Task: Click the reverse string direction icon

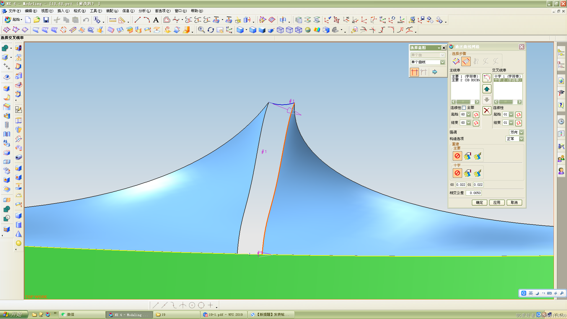Action: [487, 78]
